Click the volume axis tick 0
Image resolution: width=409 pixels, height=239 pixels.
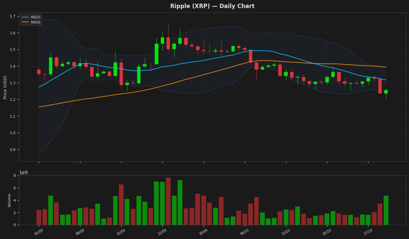pyautogui.click(x=15, y=225)
